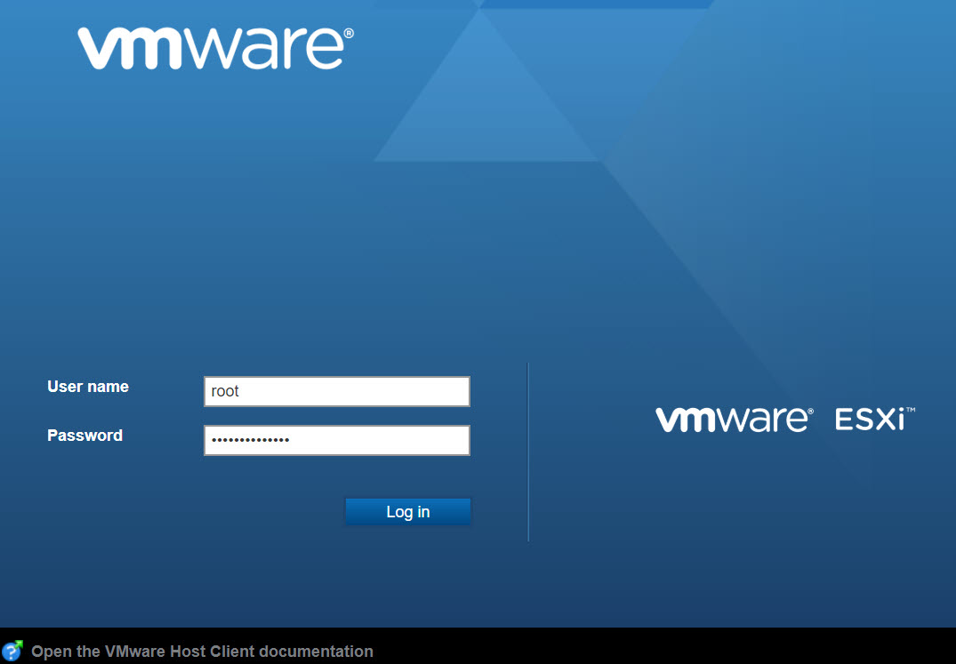Screen dimensions: 956x664
Task: Click the User name label
Action: (88, 387)
